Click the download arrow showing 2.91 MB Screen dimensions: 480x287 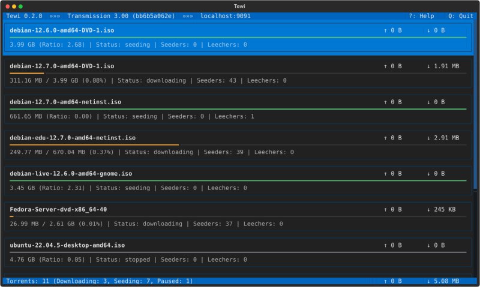428,138
